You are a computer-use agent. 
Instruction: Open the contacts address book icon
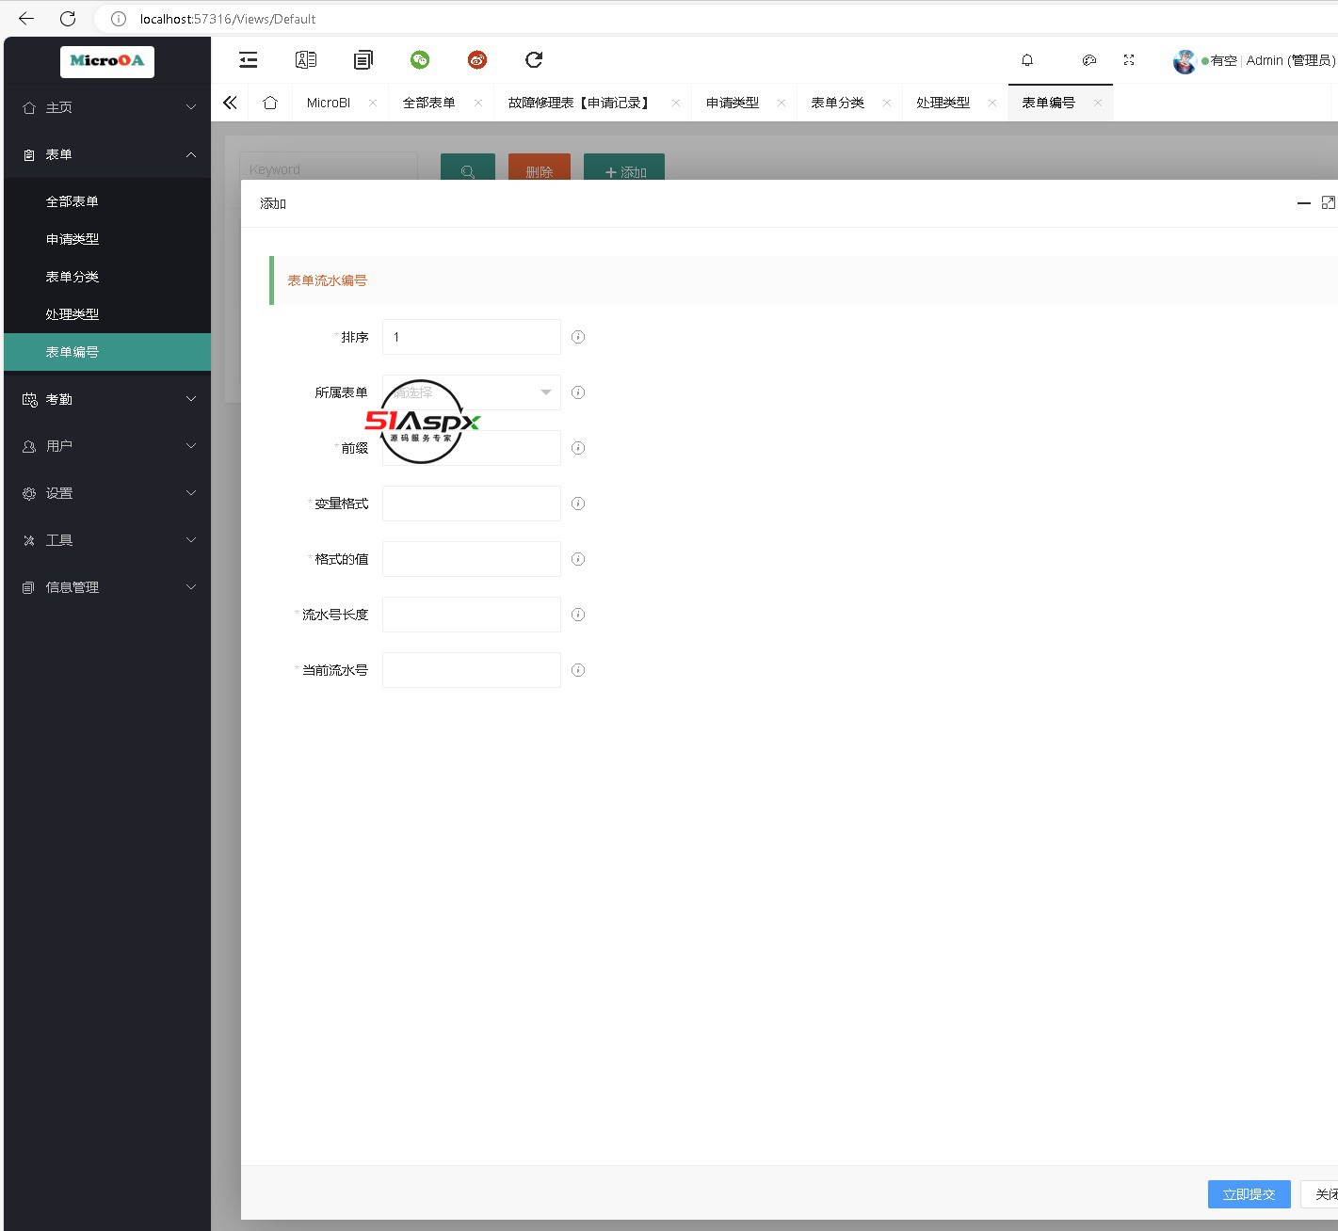pyautogui.click(x=306, y=60)
